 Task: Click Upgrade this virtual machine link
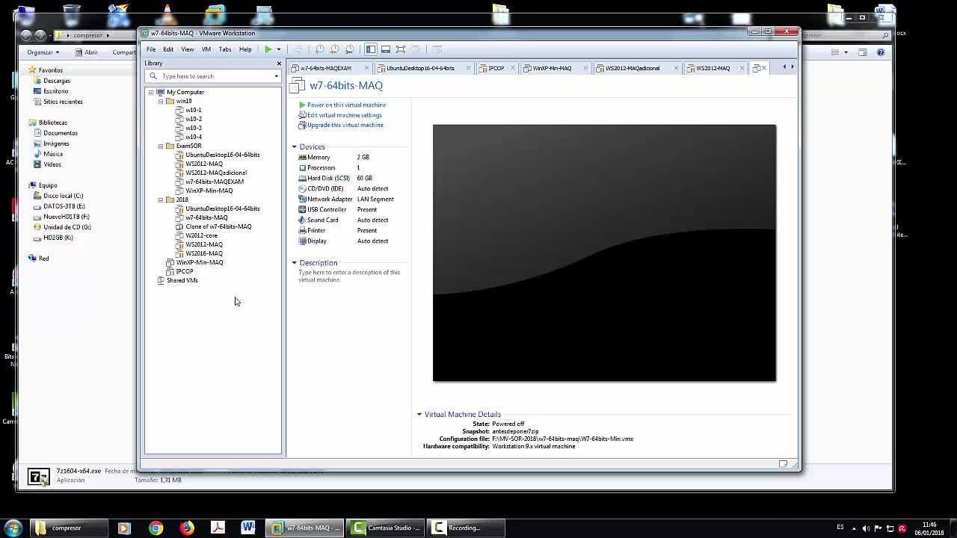pyautogui.click(x=345, y=125)
